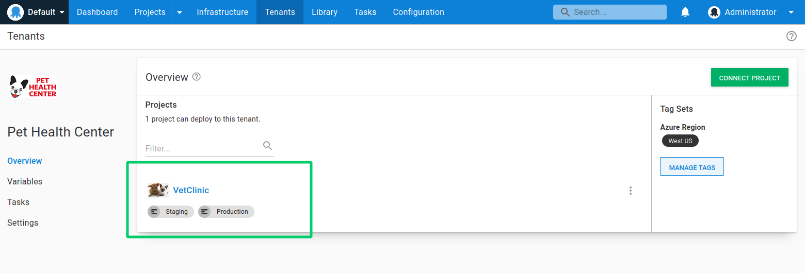This screenshot has height=273, width=805.
Task: Go to the Library menu
Action: (324, 12)
